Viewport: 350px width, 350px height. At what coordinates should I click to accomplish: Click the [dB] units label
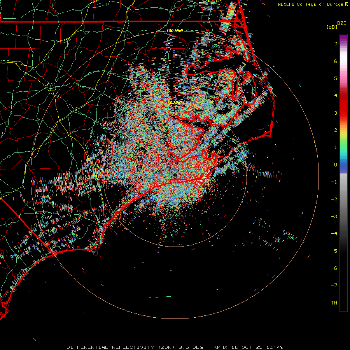332,27
